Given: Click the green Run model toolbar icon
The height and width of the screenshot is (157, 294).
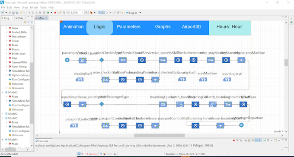Looking at the screenshot, I should pos(48,13).
